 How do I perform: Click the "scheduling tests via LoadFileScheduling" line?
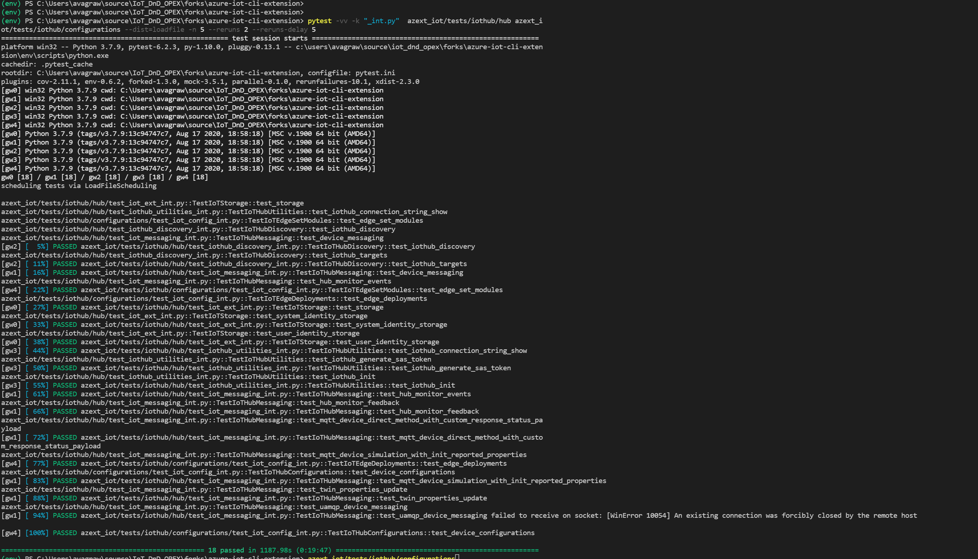pyautogui.click(x=79, y=186)
